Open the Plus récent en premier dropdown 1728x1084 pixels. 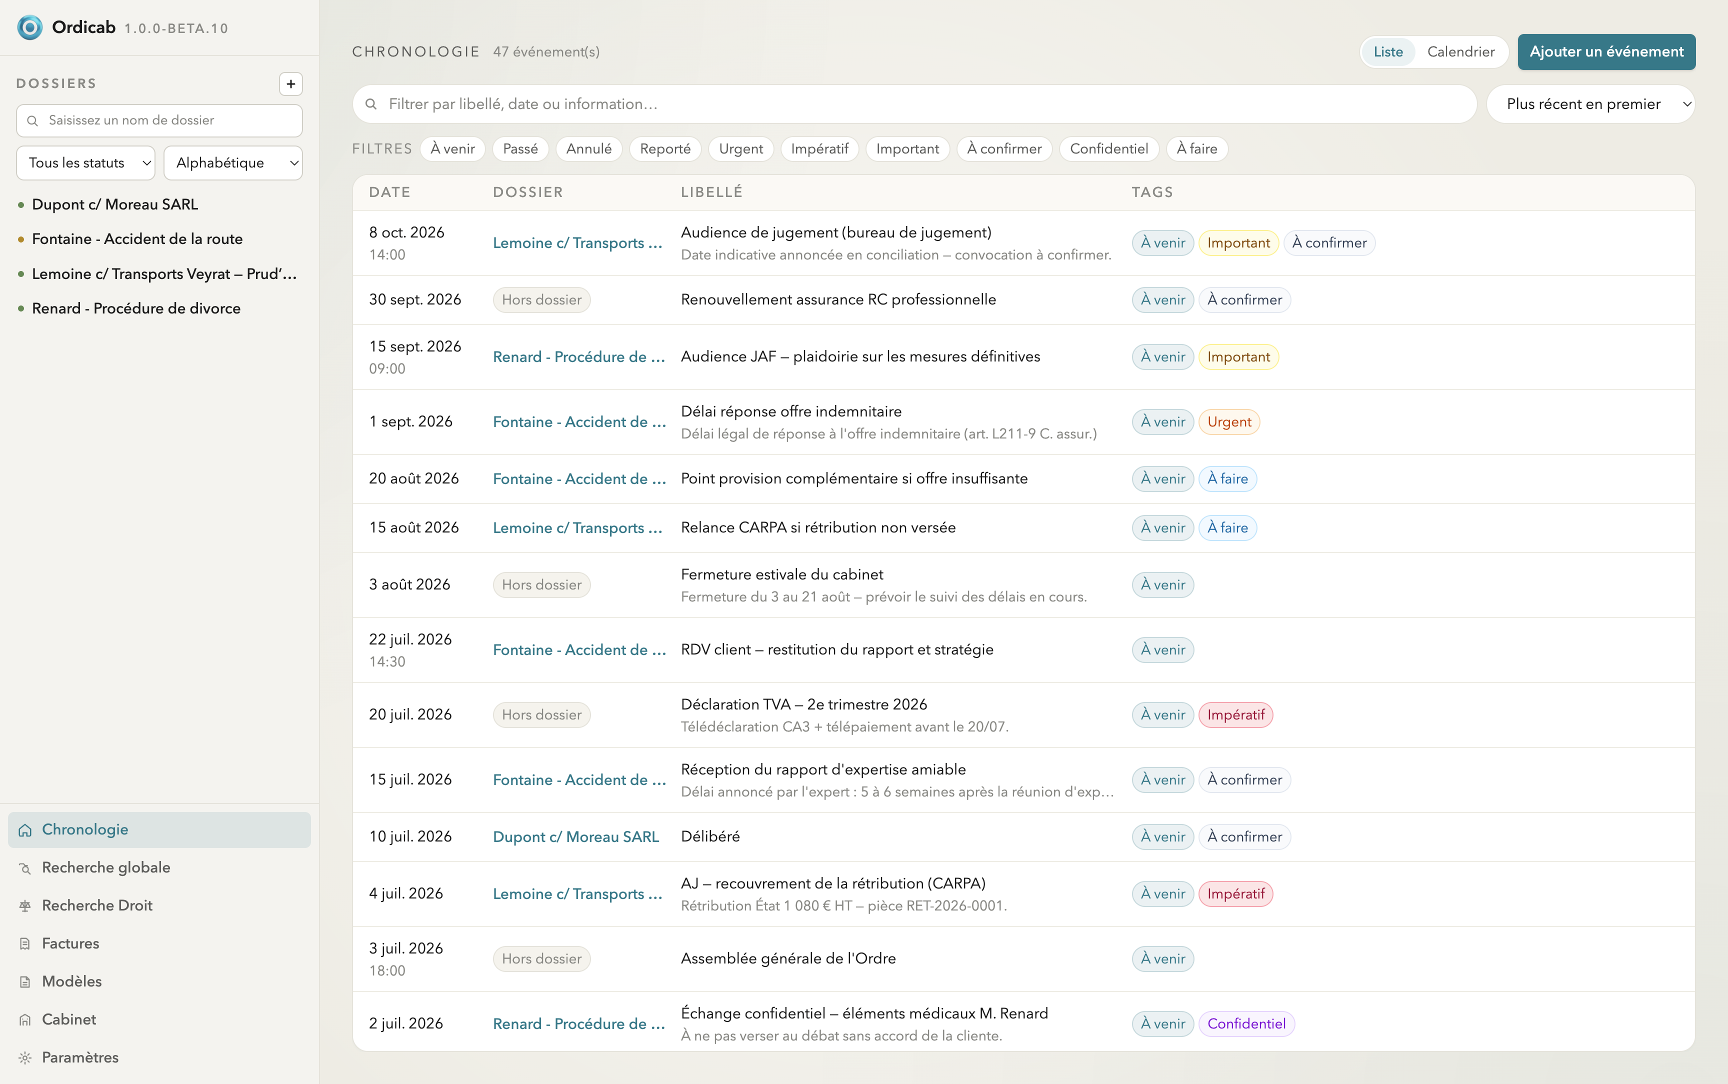pos(1590,104)
